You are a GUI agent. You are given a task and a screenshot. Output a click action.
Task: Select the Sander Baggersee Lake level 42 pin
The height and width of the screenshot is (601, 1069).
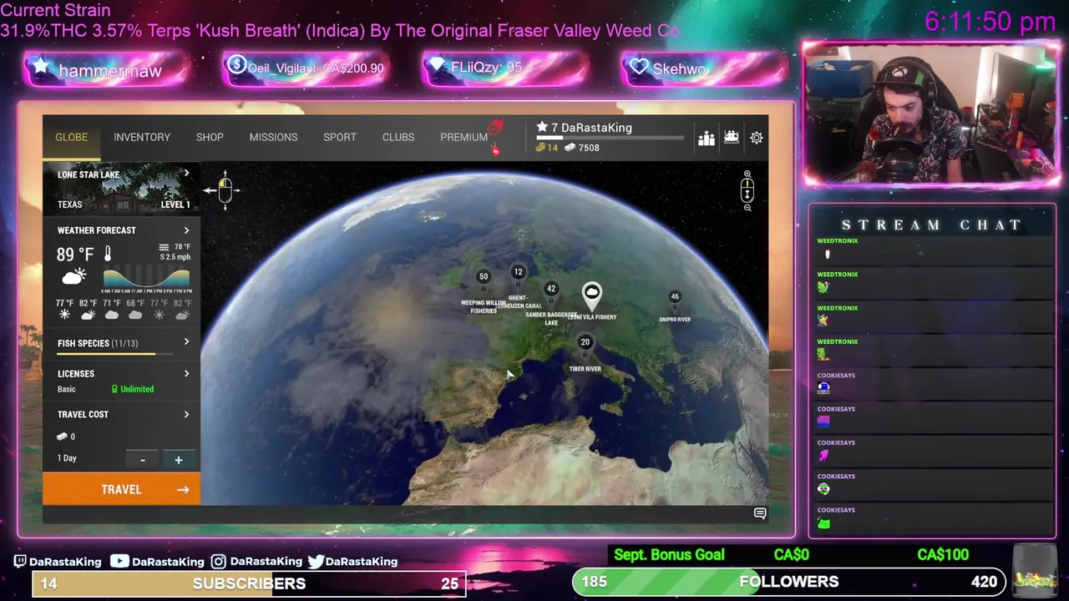coord(550,289)
